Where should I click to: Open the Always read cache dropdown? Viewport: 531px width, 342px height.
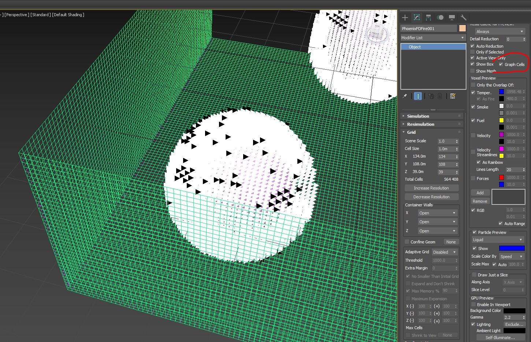[500, 32]
